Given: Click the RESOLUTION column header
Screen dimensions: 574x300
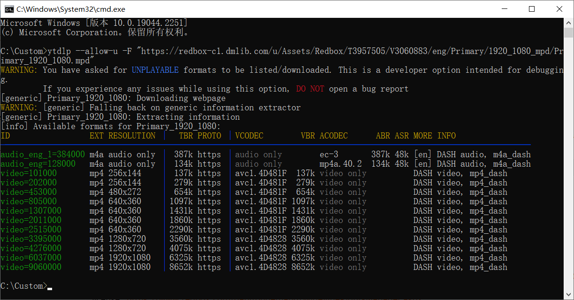Looking at the screenshot, I should point(132,136).
